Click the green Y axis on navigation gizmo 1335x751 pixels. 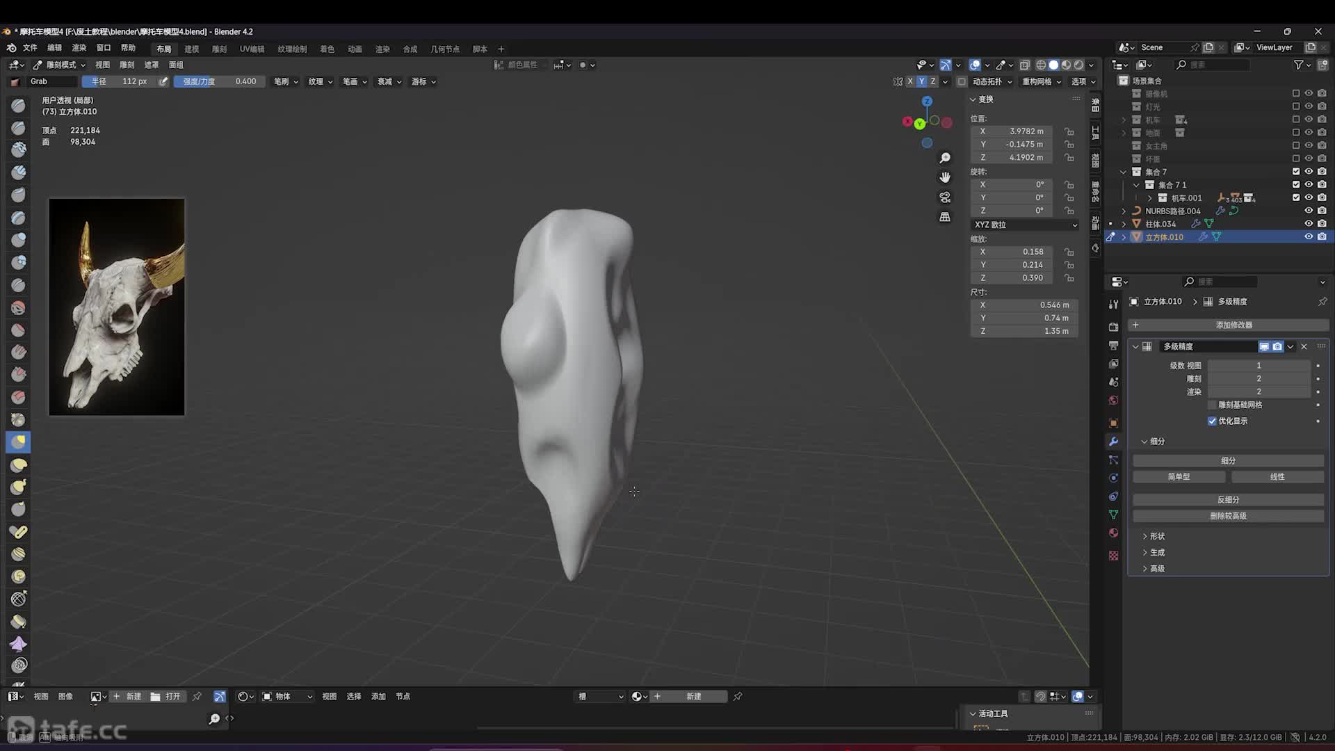point(920,124)
